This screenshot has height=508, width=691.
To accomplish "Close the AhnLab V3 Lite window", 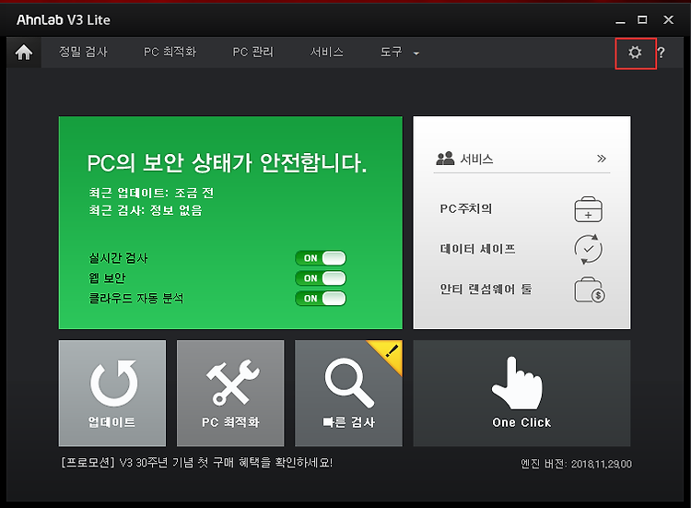I will click(x=669, y=20).
